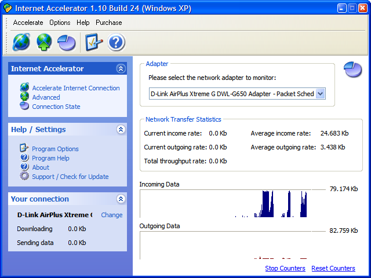Open the Options menu
Image resolution: width=371 pixels, height=278 pixels.
pyautogui.click(x=60, y=23)
